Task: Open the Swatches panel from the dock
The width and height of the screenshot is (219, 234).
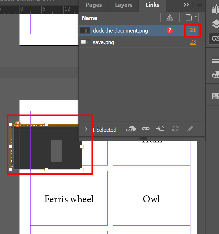Action: 215,96
